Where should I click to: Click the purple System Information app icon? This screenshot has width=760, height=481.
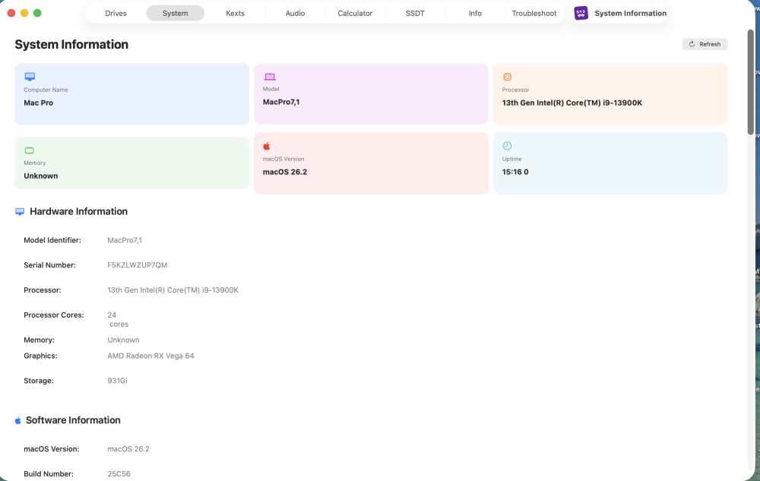point(581,13)
